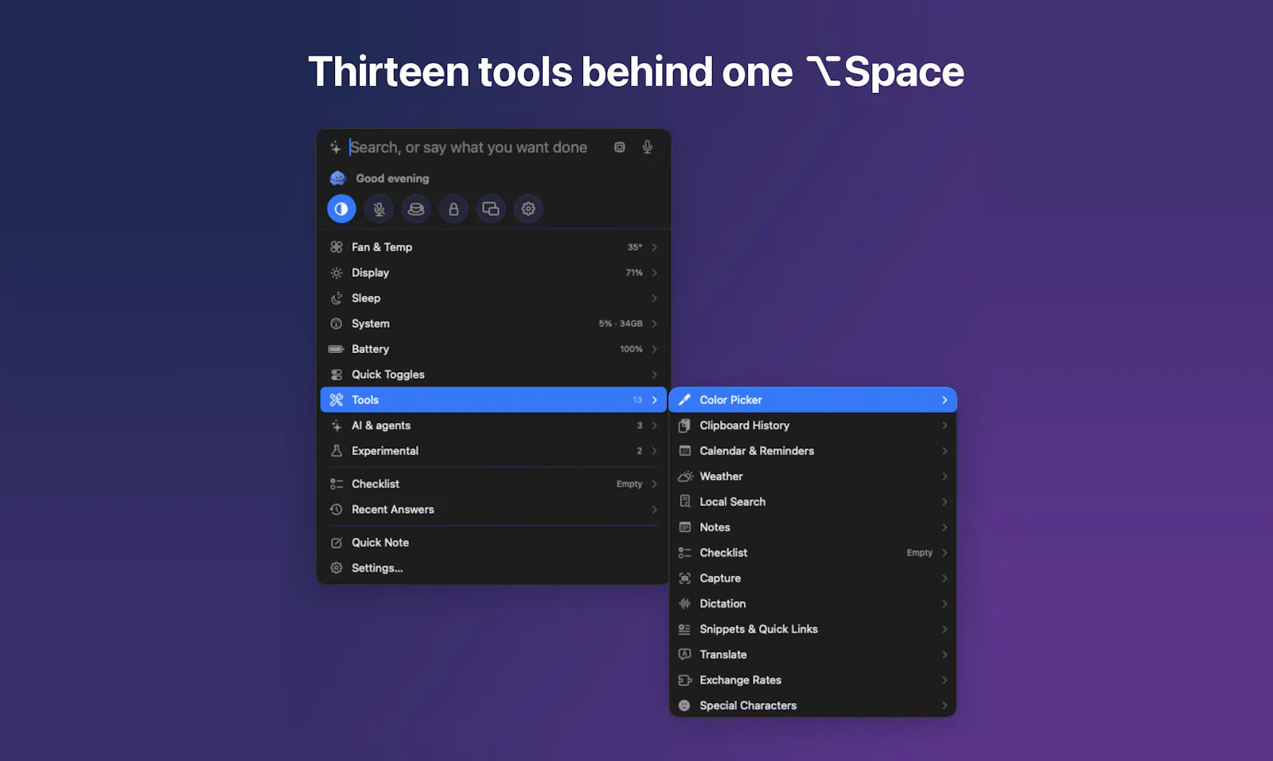Open Settings... entry
Screen dimensions: 1273x761
493,568
